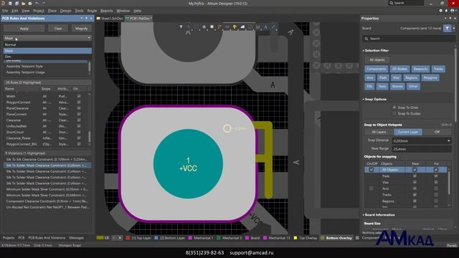Open the Route menu

click(92, 11)
